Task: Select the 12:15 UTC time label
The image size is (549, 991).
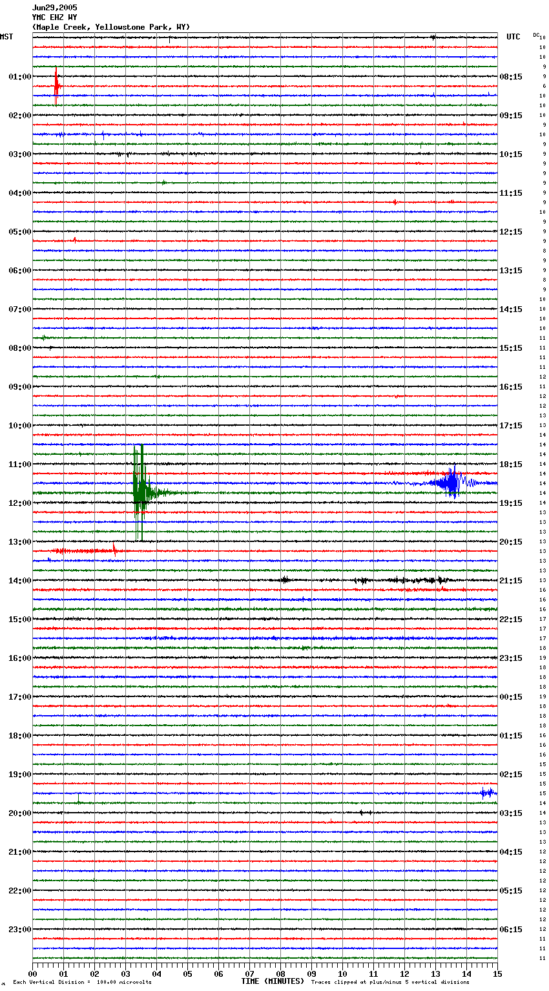Action: tap(511, 232)
